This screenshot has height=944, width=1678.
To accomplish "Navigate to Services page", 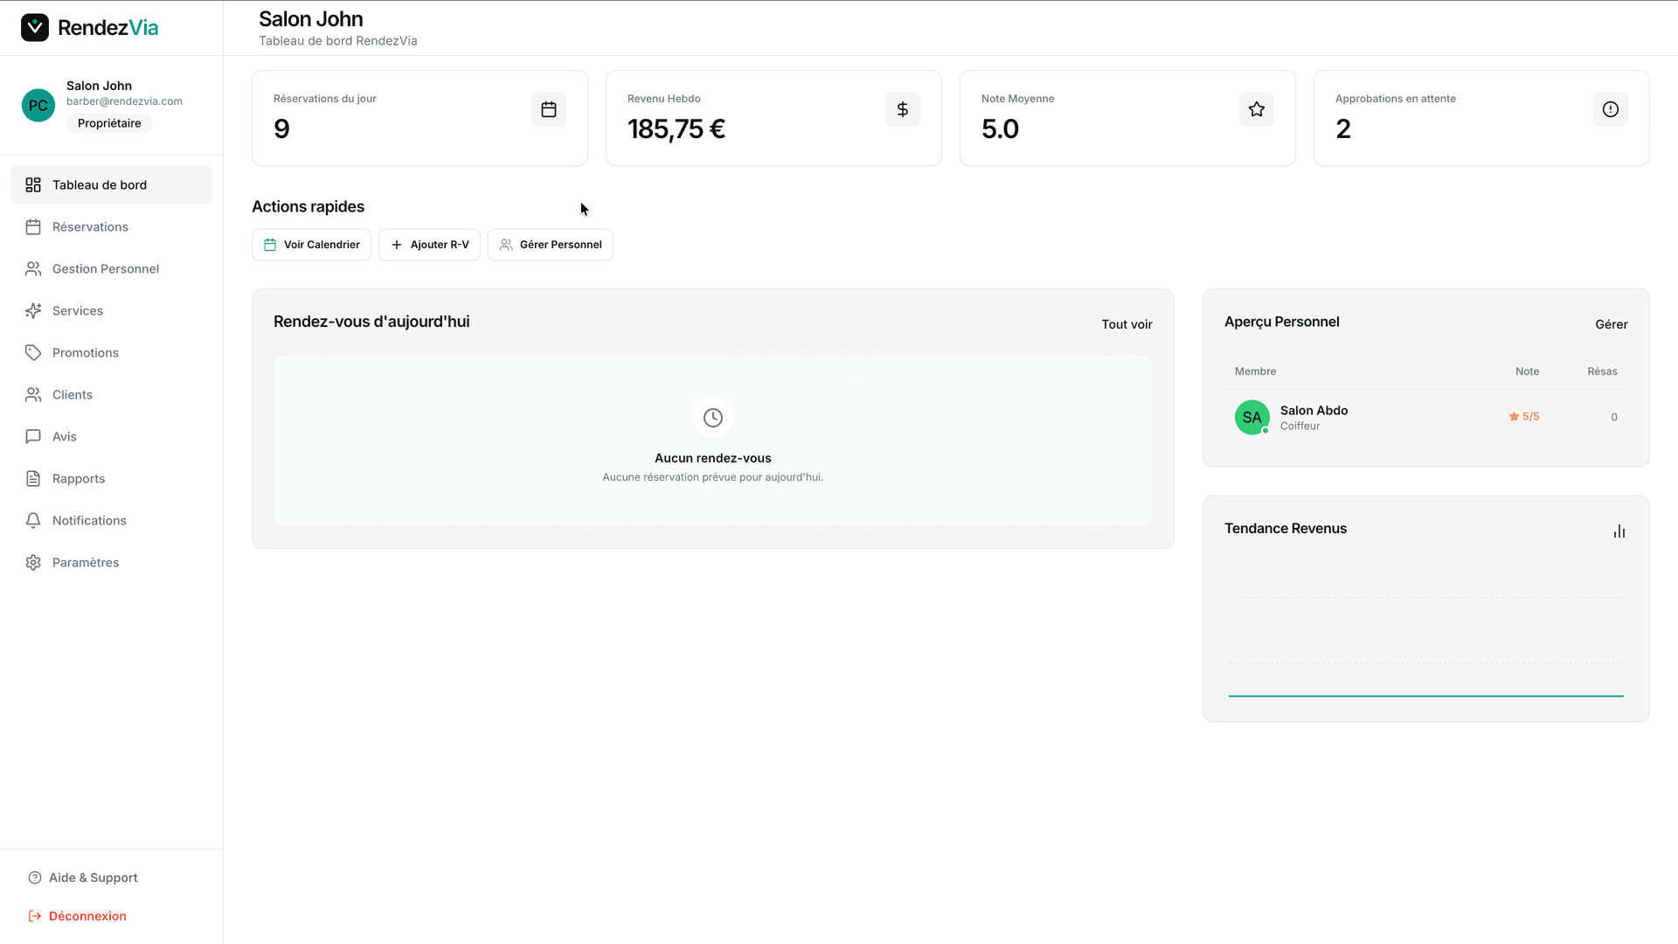I will click(x=111, y=311).
